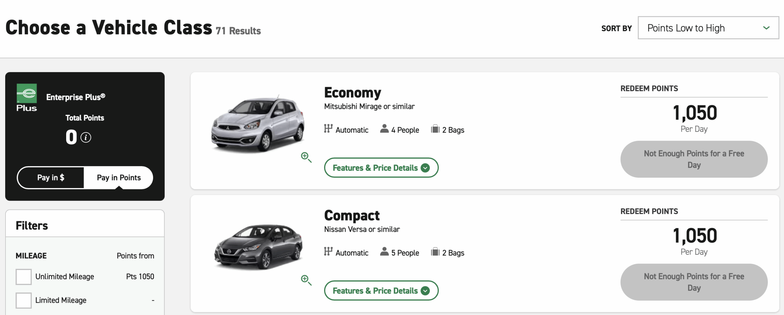The width and height of the screenshot is (784, 315).
Task: Open the Mitsubishi Mirage car thumbnail
Action: point(258,123)
